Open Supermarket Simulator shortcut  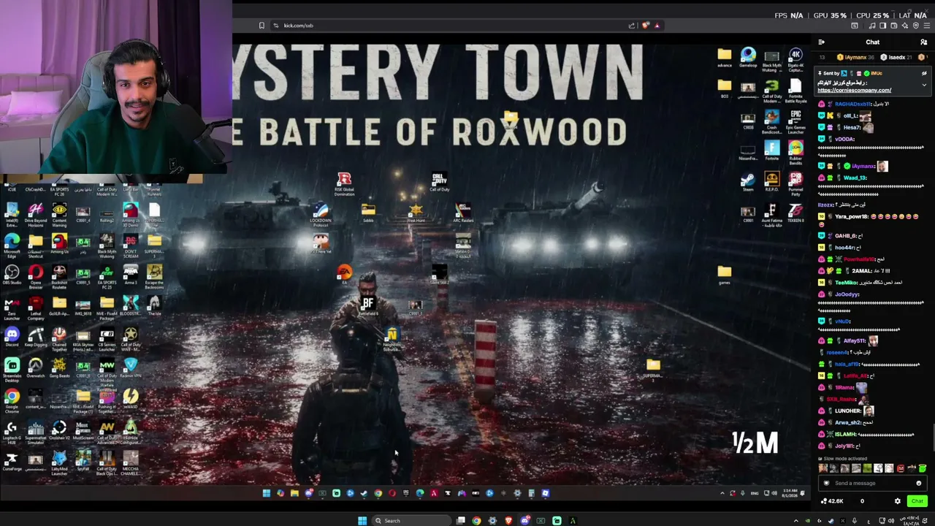tap(35, 430)
